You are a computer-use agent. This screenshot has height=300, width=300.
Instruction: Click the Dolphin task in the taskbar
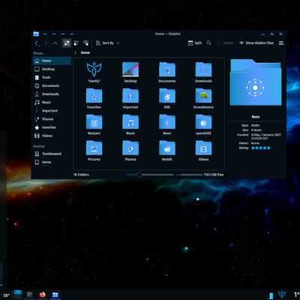coord(55,295)
